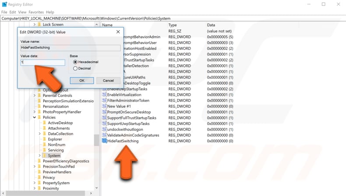Click the DWORD icon beside undockwithoutlogon

[x=104, y=129]
